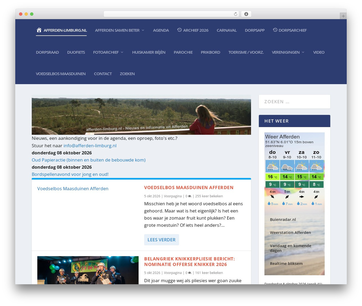Open the DORPSRAAD menu item
The width and height of the screenshot is (362, 306).
pos(47,52)
